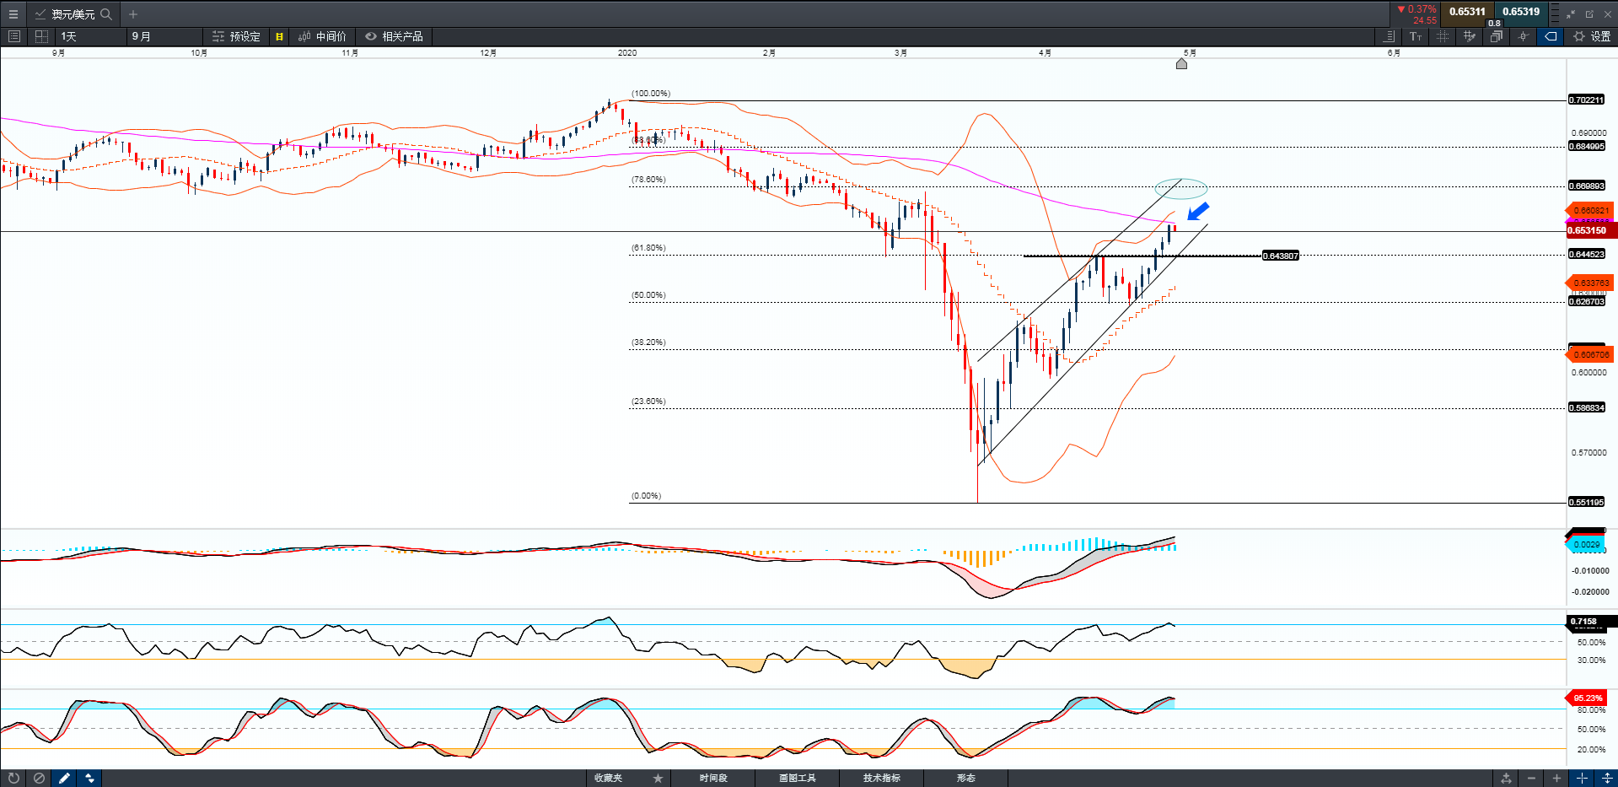Click the clear drawings circle-slash icon

[x=39, y=778]
